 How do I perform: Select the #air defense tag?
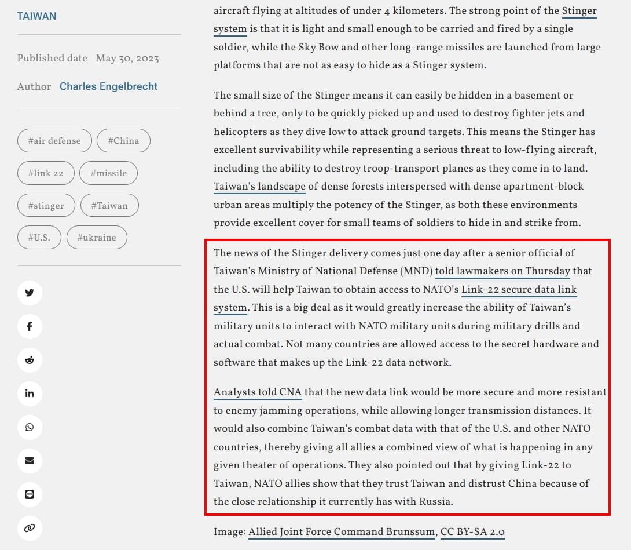click(54, 141)
